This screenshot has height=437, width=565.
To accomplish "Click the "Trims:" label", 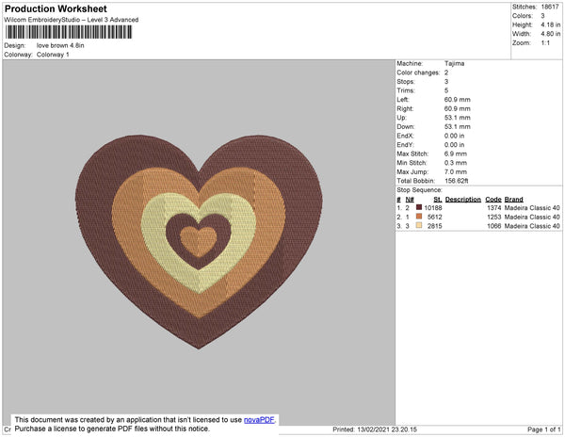I will [x=406, y=90].
